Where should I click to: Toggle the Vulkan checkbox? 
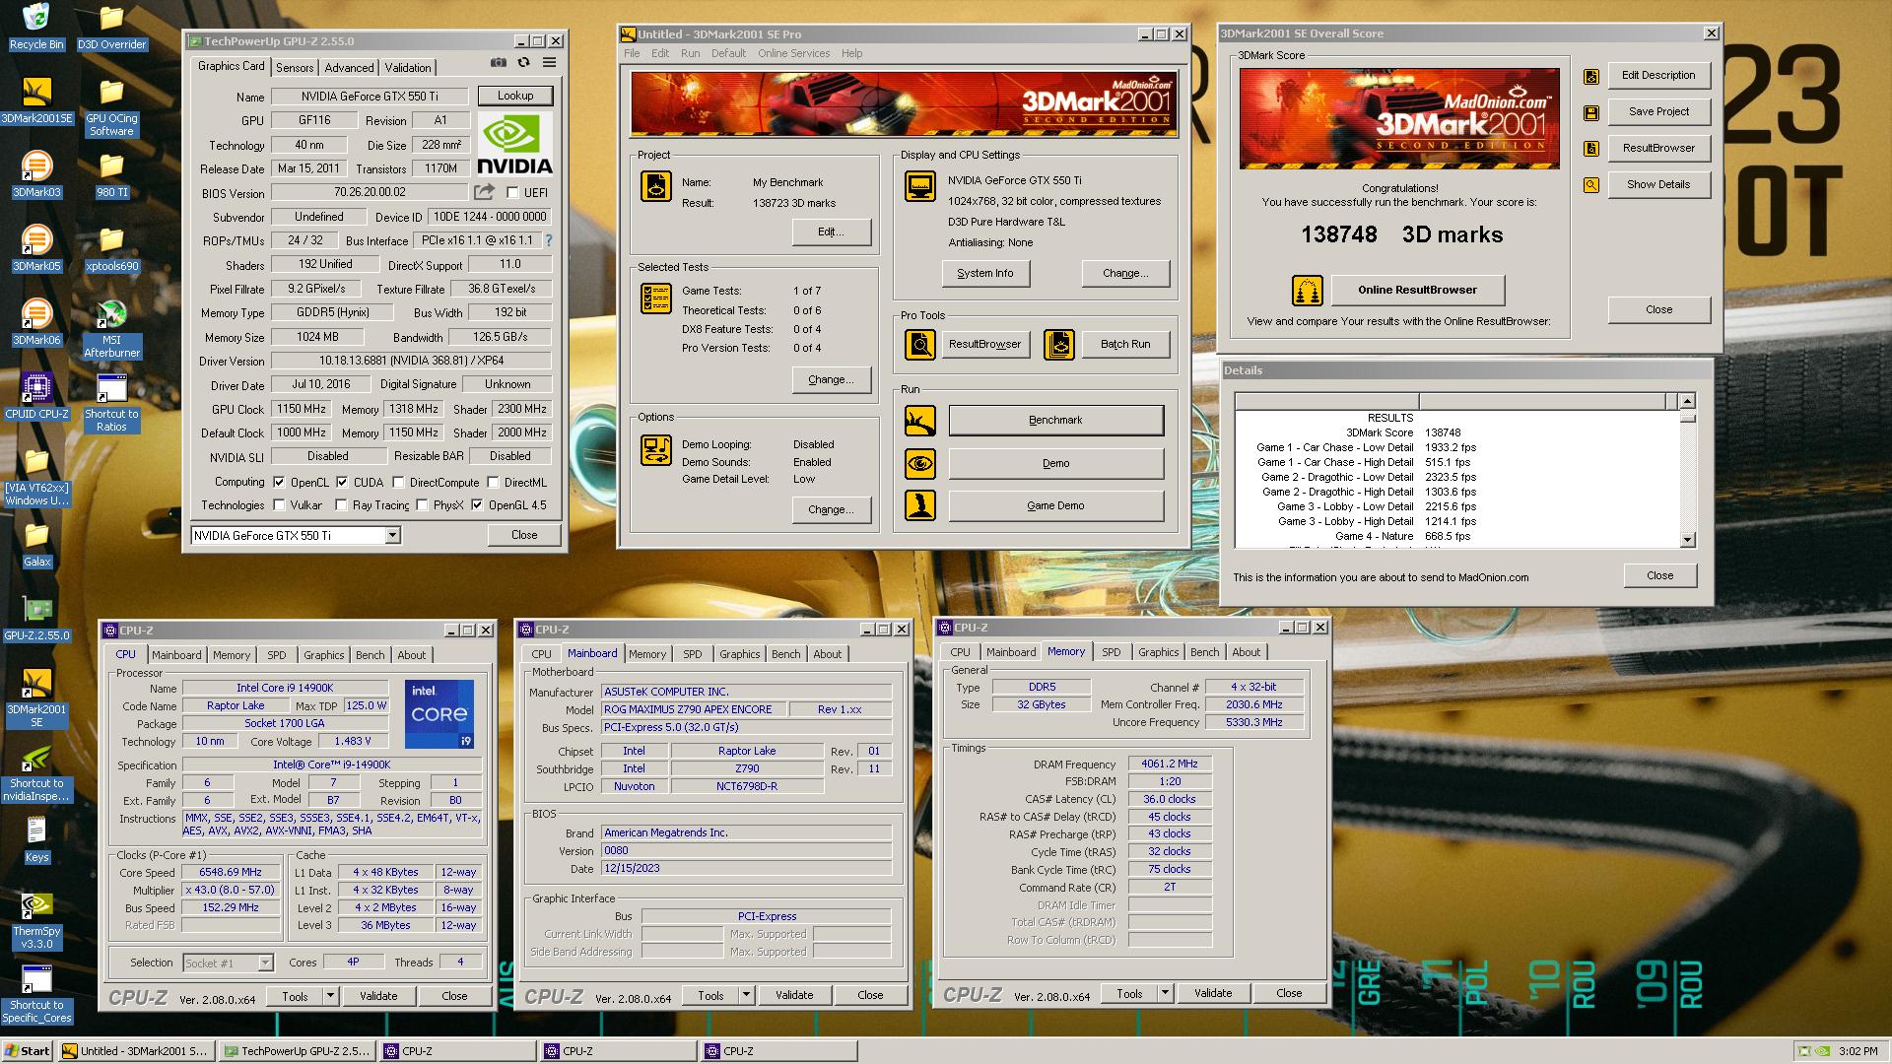[x=280, y=505]
